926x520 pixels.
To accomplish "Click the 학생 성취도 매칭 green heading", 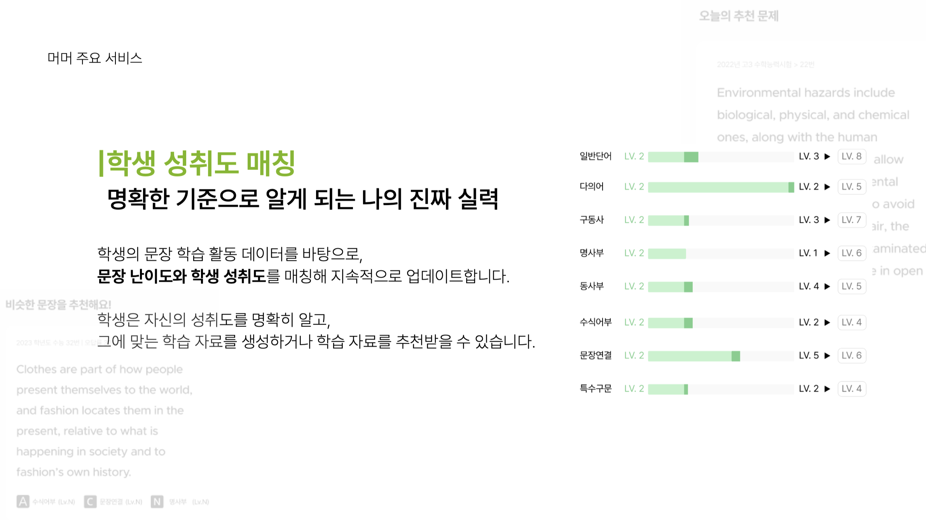I will click(197, 163).
